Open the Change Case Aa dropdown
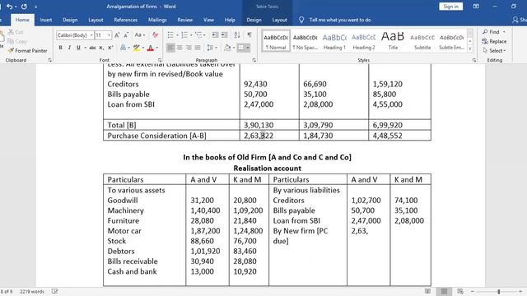This screenshot has width=527, height=296. pyautogui.click(x=139, y=35)
